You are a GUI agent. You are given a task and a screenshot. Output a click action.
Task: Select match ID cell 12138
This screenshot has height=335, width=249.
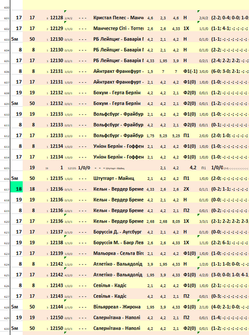(56, 243)
